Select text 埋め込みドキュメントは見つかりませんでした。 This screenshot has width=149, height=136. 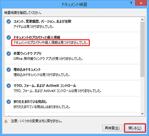point(42,75)
